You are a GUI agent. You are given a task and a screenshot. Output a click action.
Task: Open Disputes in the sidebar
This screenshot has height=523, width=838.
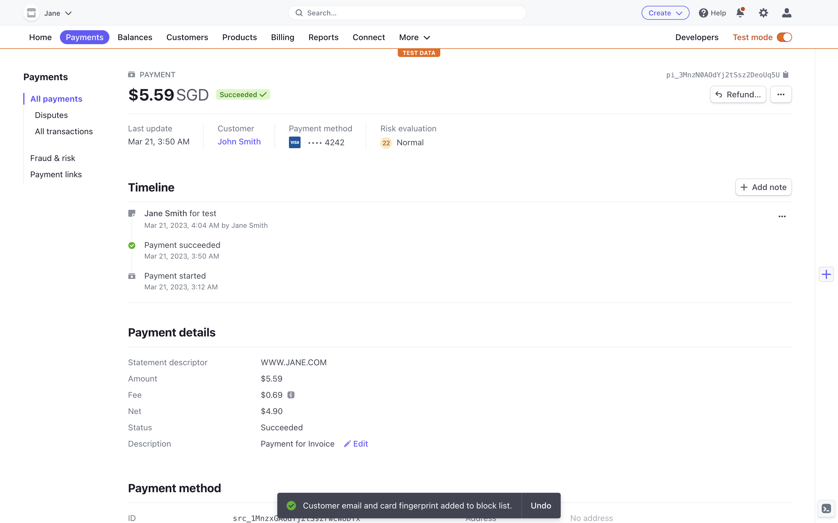point(51,115)
